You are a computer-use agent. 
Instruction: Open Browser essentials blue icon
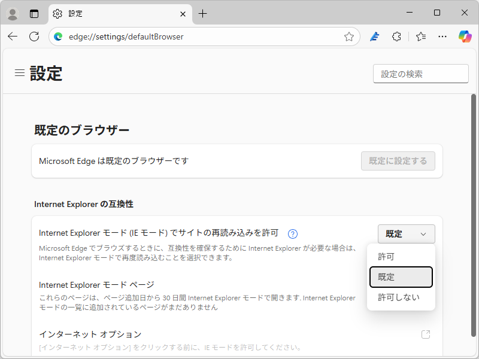(x=374, y=36)
